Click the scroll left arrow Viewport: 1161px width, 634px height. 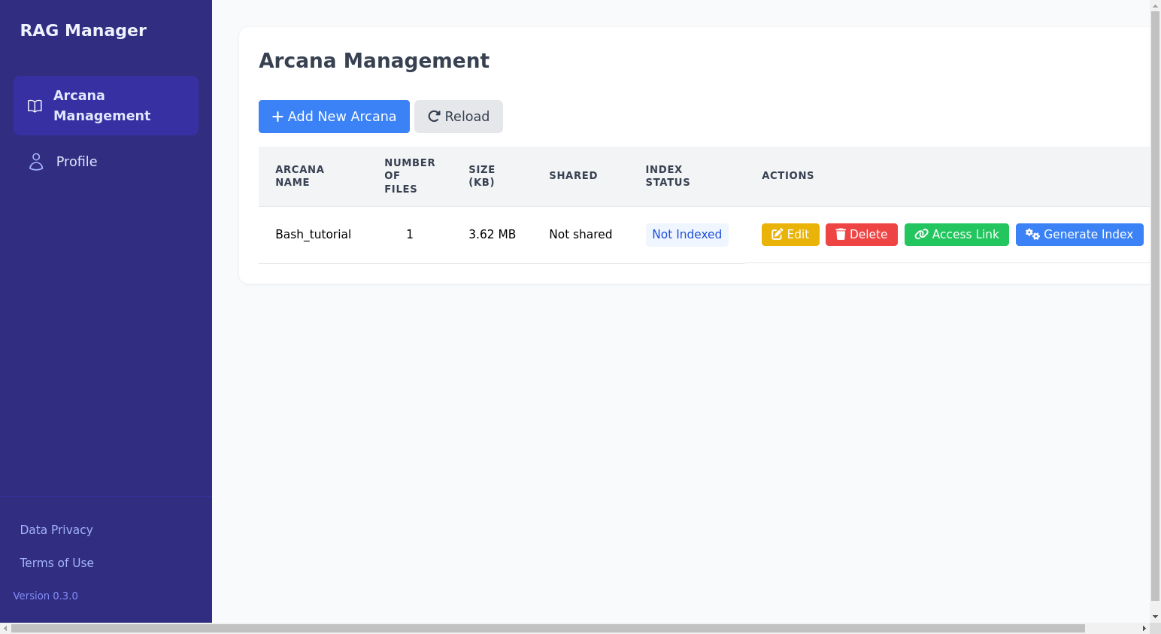pyautogui.click(x=5, y=628)
